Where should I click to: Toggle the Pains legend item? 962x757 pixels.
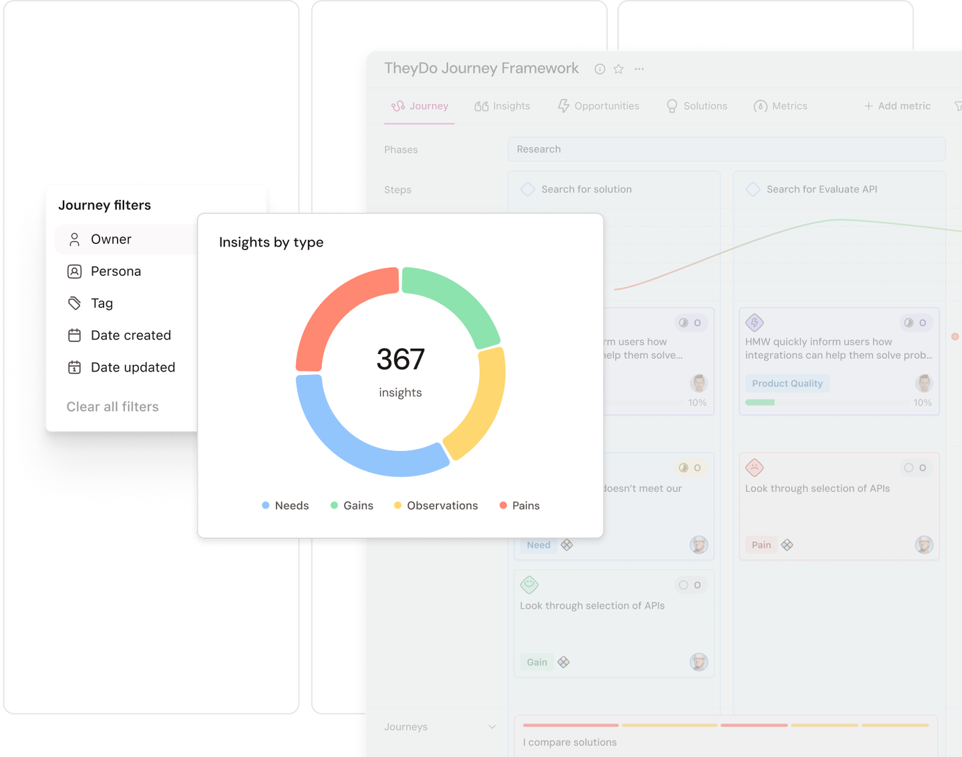coord(519,506)
